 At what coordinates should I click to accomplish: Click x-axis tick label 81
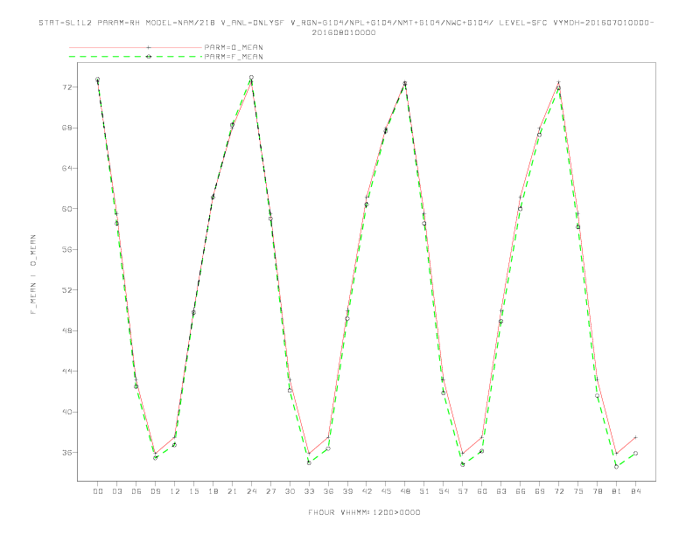617,491
